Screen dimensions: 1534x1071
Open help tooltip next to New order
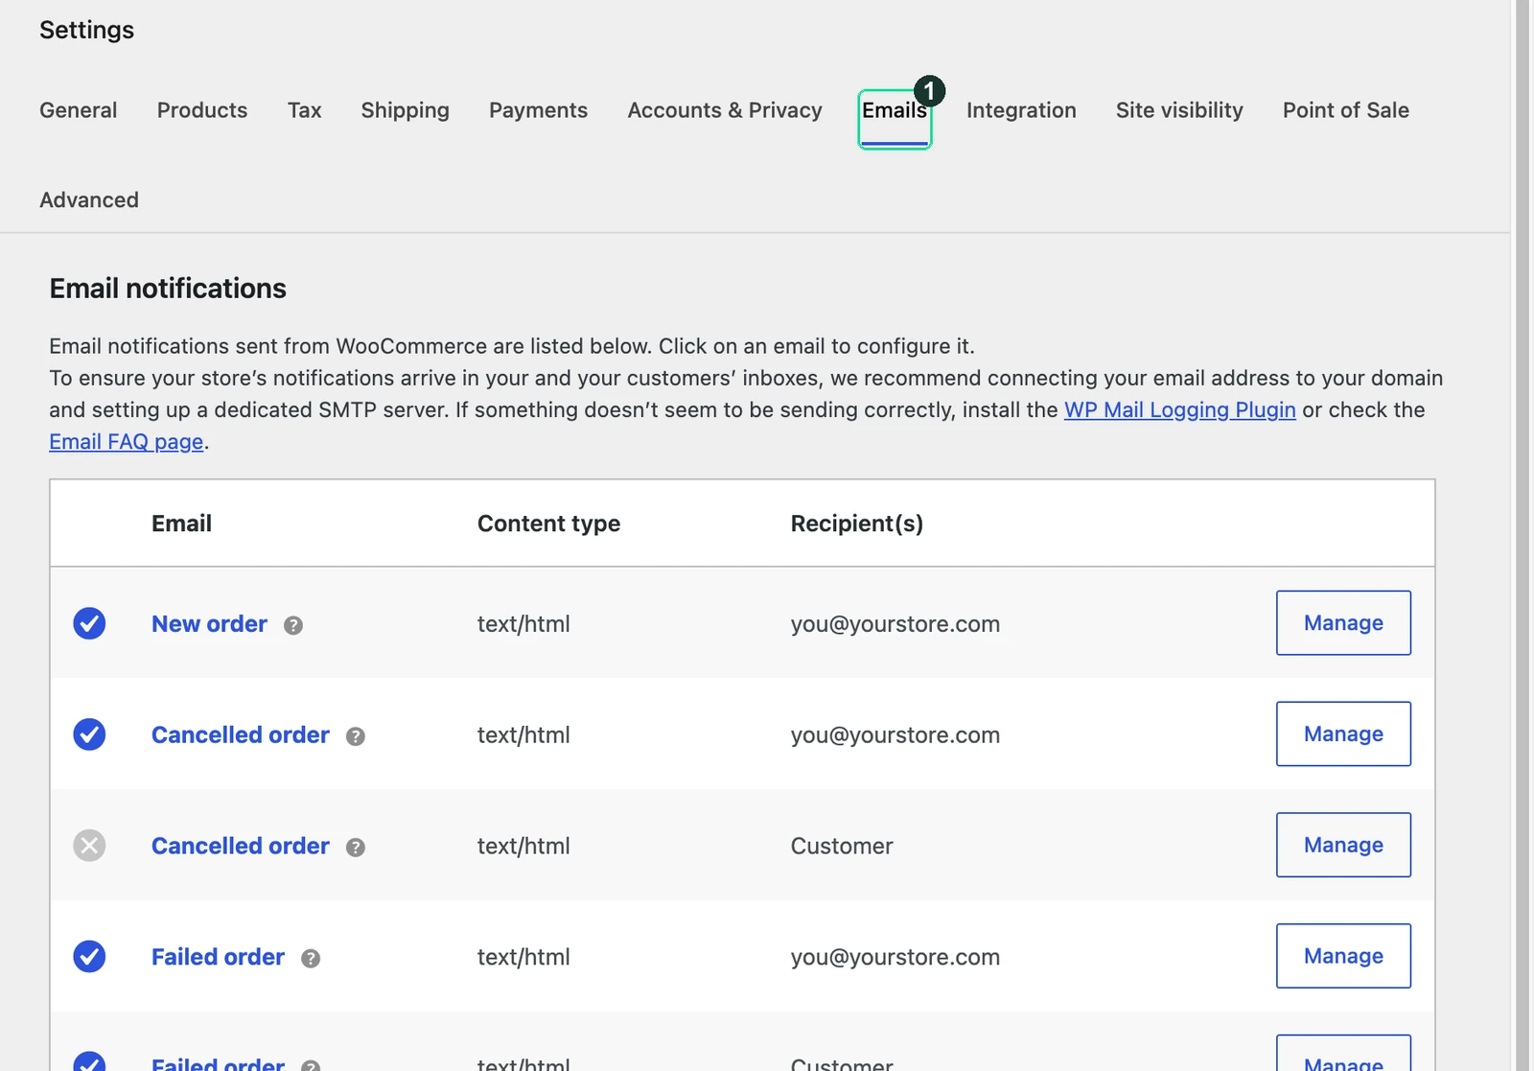coord(293,625)
